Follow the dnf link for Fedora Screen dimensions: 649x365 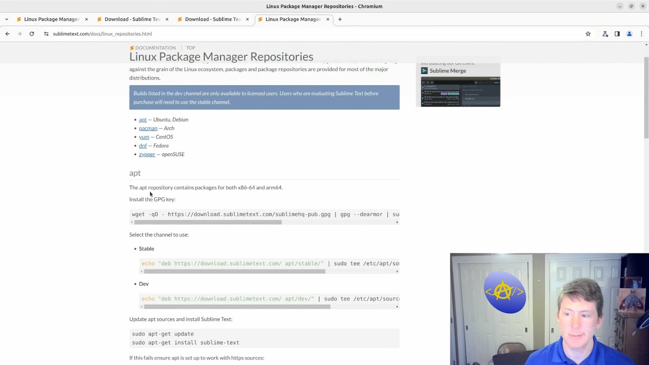click(x=143, y=145)
